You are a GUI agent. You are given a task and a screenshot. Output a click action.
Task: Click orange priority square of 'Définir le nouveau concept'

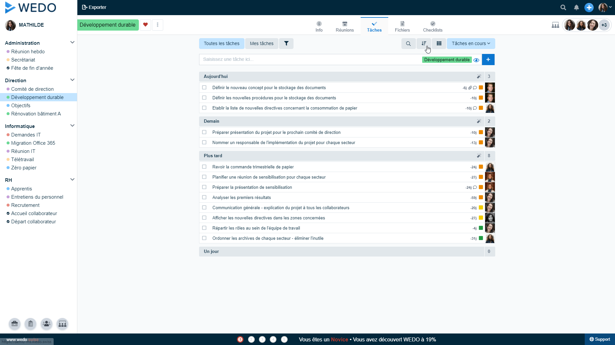click(x=481, y=87)
